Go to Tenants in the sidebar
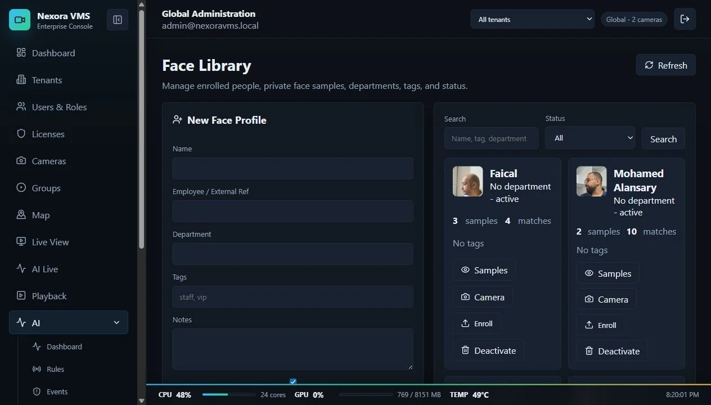The image size is (711, 405). 69,80
